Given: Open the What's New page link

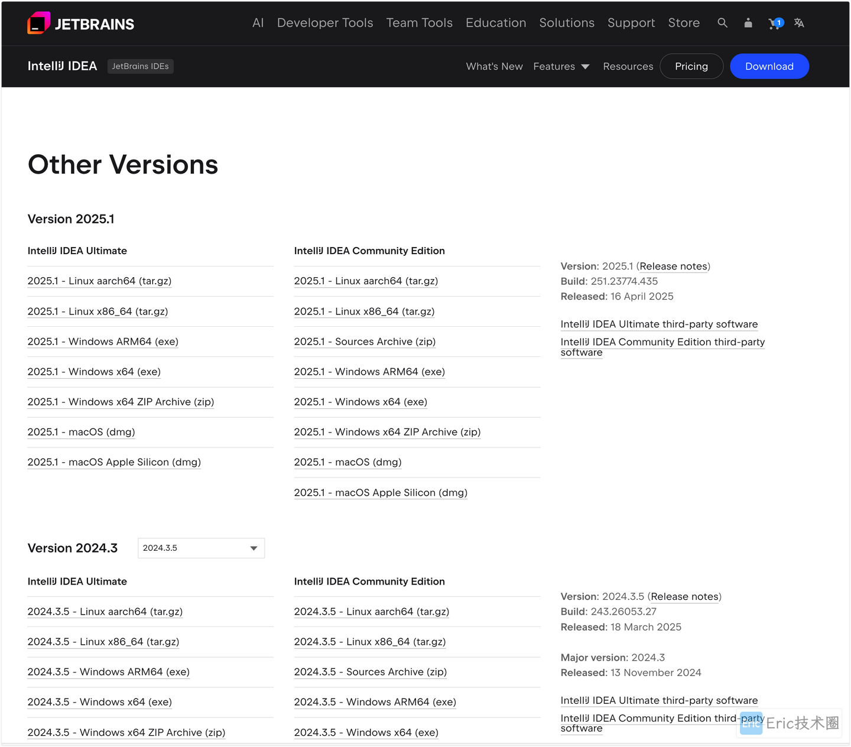Looking at the screenshot, I should [494, 66].
